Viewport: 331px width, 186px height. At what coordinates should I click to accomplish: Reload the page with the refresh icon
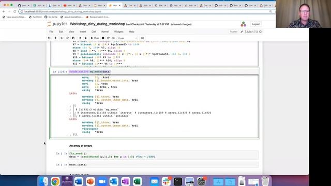coord(15,11)
